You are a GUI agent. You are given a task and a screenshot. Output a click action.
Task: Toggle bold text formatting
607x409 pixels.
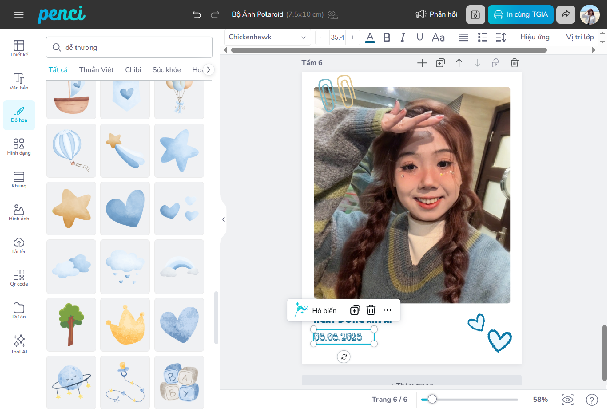tap(387, 37)
